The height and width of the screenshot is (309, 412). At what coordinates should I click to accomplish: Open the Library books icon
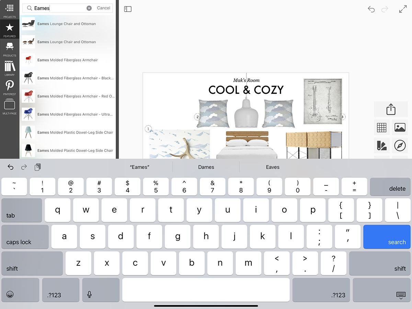point(10,68)
